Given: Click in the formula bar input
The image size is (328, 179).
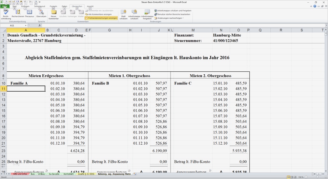Looking at the screenshot, I should coord(183,26).
